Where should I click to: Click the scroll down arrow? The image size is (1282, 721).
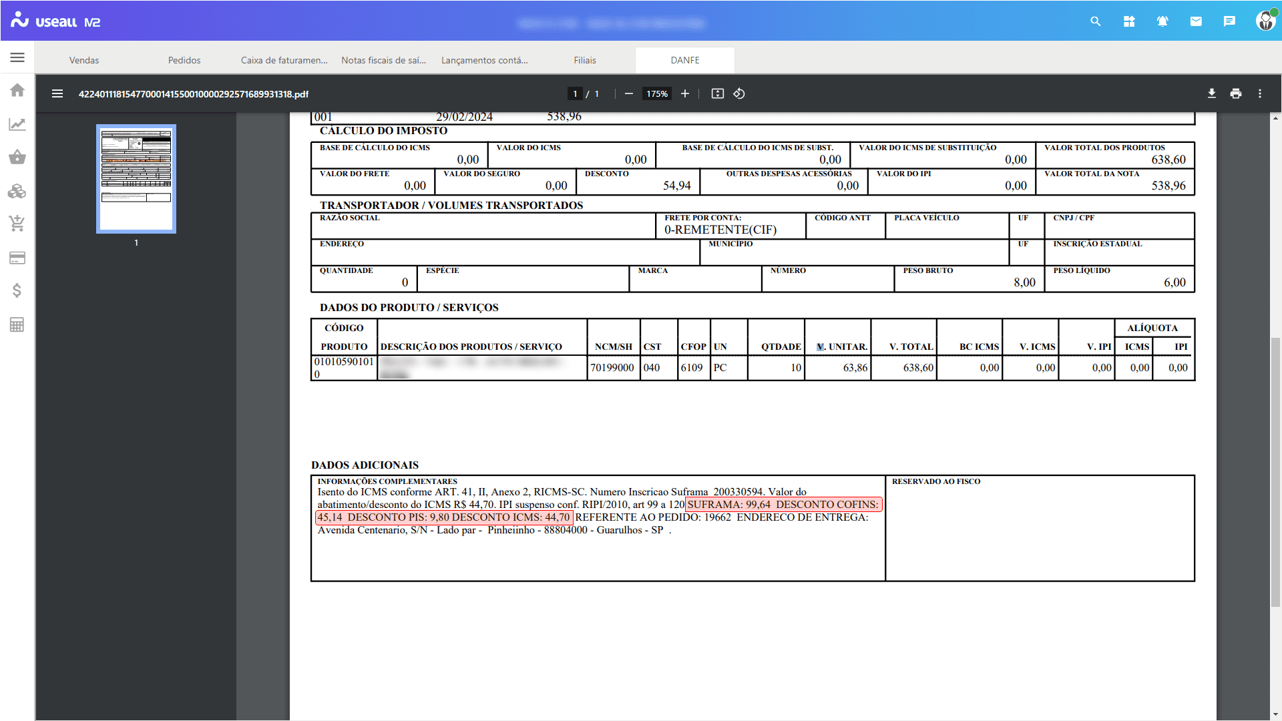click(1276, 714)
